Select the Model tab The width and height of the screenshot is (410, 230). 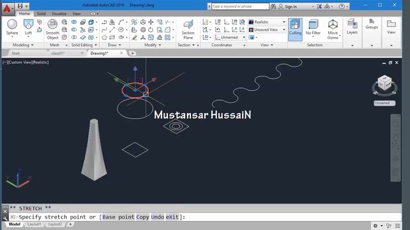(14, 224)
